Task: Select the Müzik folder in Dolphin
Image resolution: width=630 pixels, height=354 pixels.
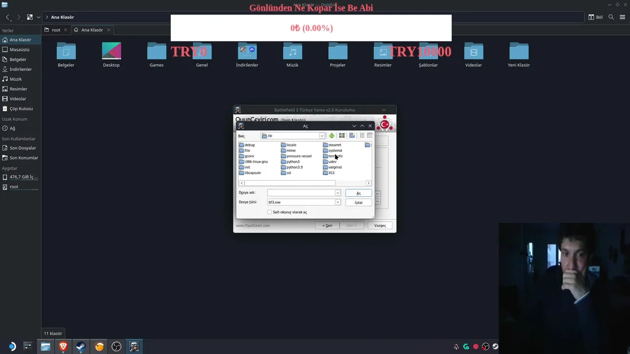Action: [x=292, y=55]
